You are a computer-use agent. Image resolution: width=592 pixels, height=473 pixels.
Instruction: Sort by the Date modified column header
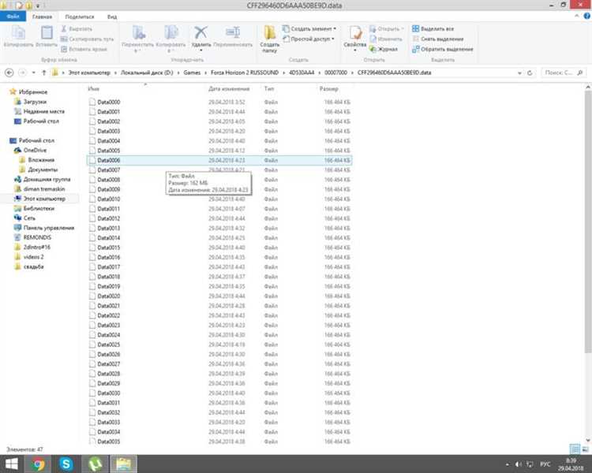point(229,88)
